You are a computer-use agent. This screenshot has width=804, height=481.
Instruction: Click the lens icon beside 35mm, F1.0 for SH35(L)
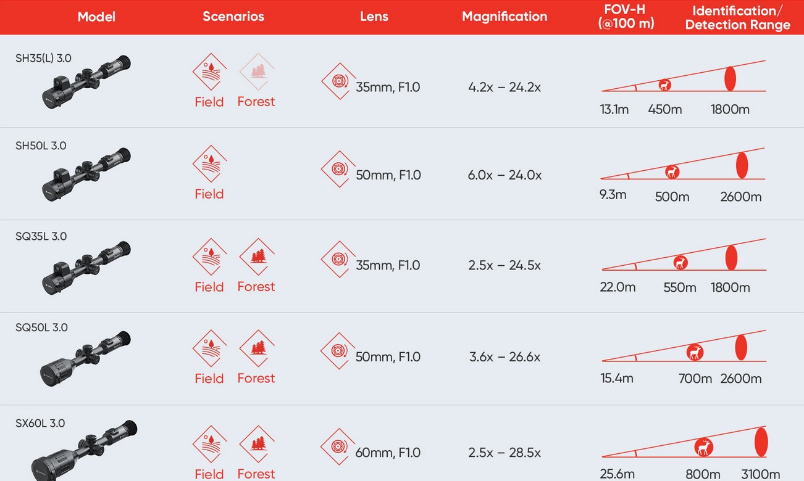pyautogui.click(x=338, y=81)
